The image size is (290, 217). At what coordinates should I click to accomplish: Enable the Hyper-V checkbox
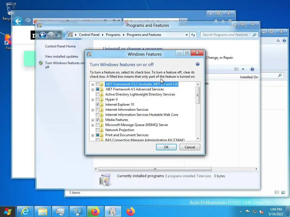pos(97,99)
